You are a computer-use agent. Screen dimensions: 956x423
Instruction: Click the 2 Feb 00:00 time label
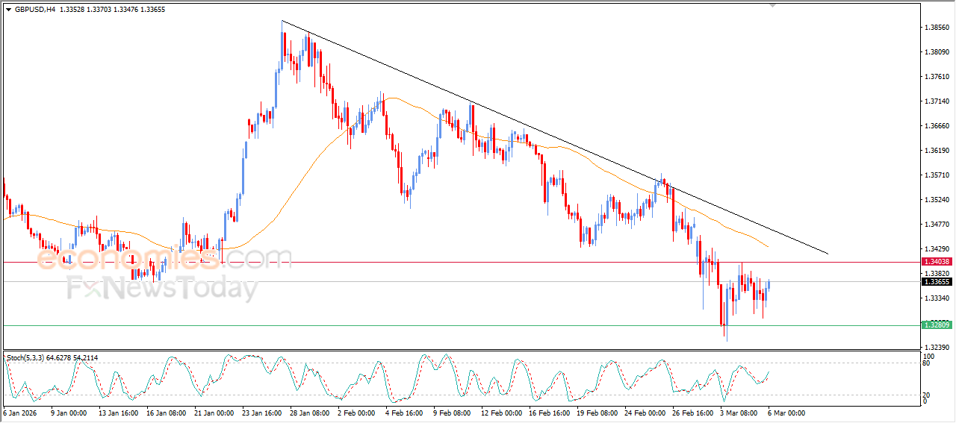pyautogui.click(x=356, y=413)
